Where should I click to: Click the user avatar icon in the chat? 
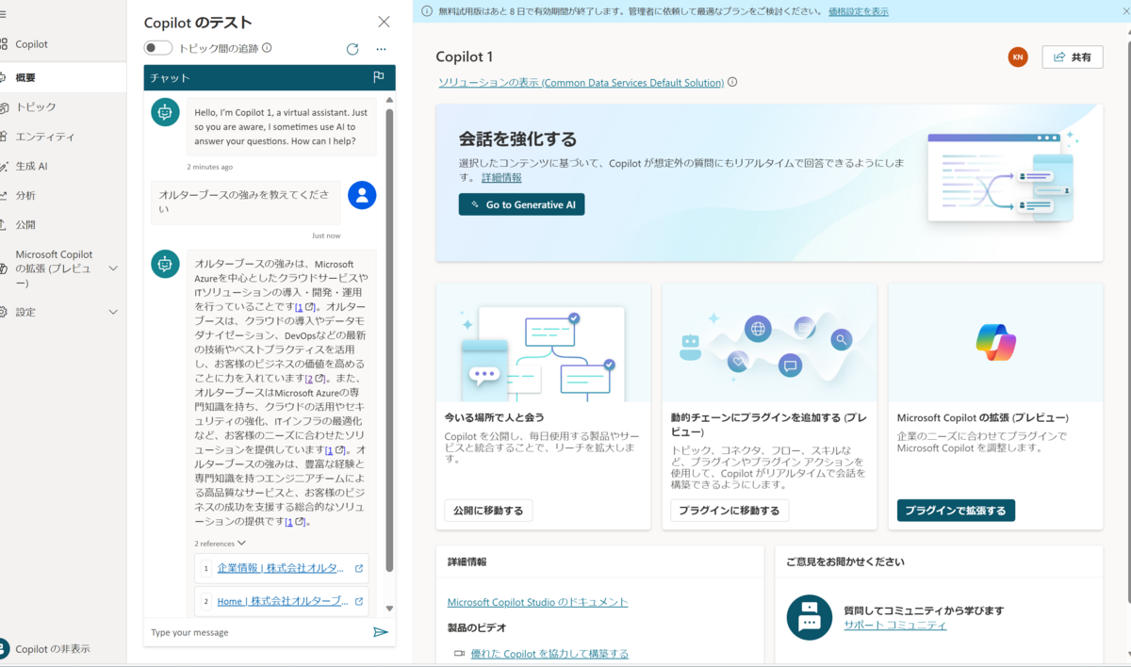[x=362, y=195]
